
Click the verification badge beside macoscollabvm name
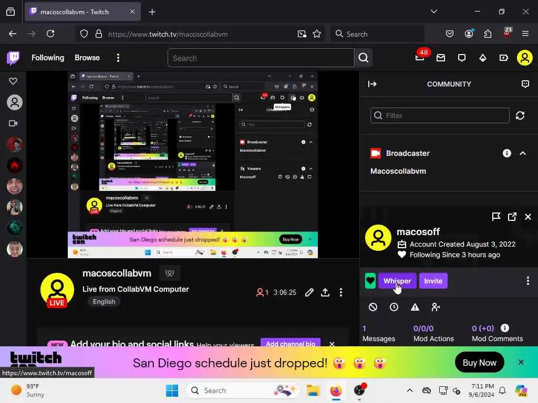tap(170, 273)
